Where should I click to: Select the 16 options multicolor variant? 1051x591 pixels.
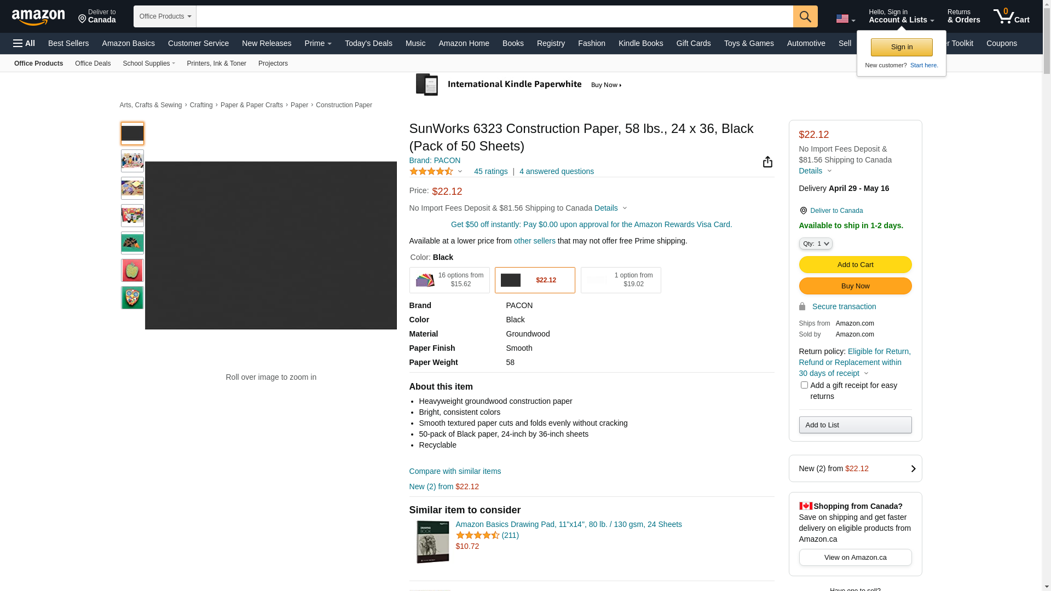(449, 280)
